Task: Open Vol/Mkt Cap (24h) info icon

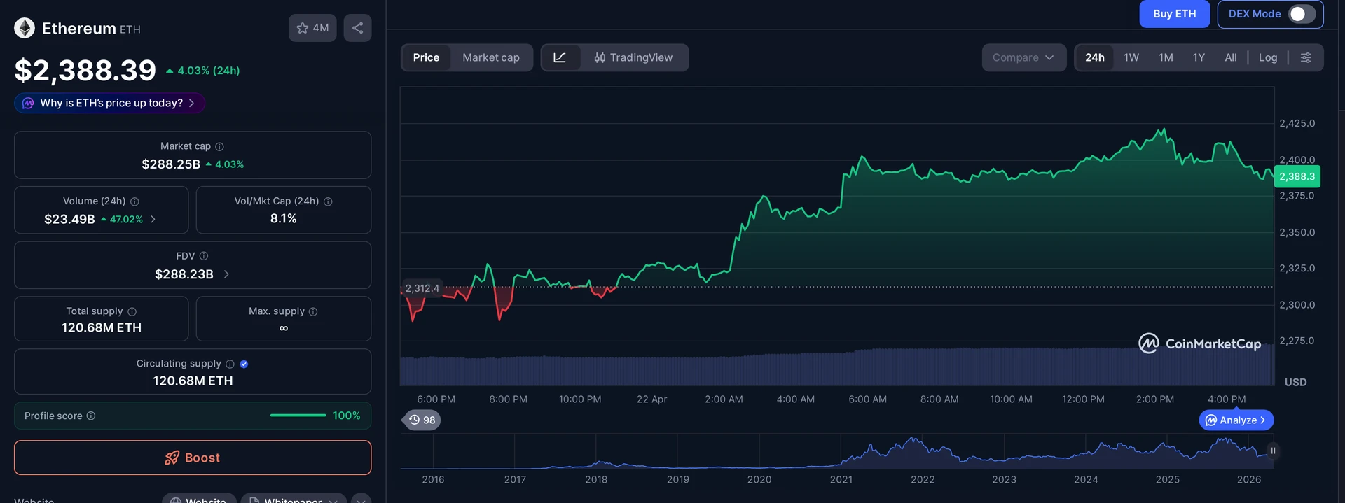Action: (328, 201)
